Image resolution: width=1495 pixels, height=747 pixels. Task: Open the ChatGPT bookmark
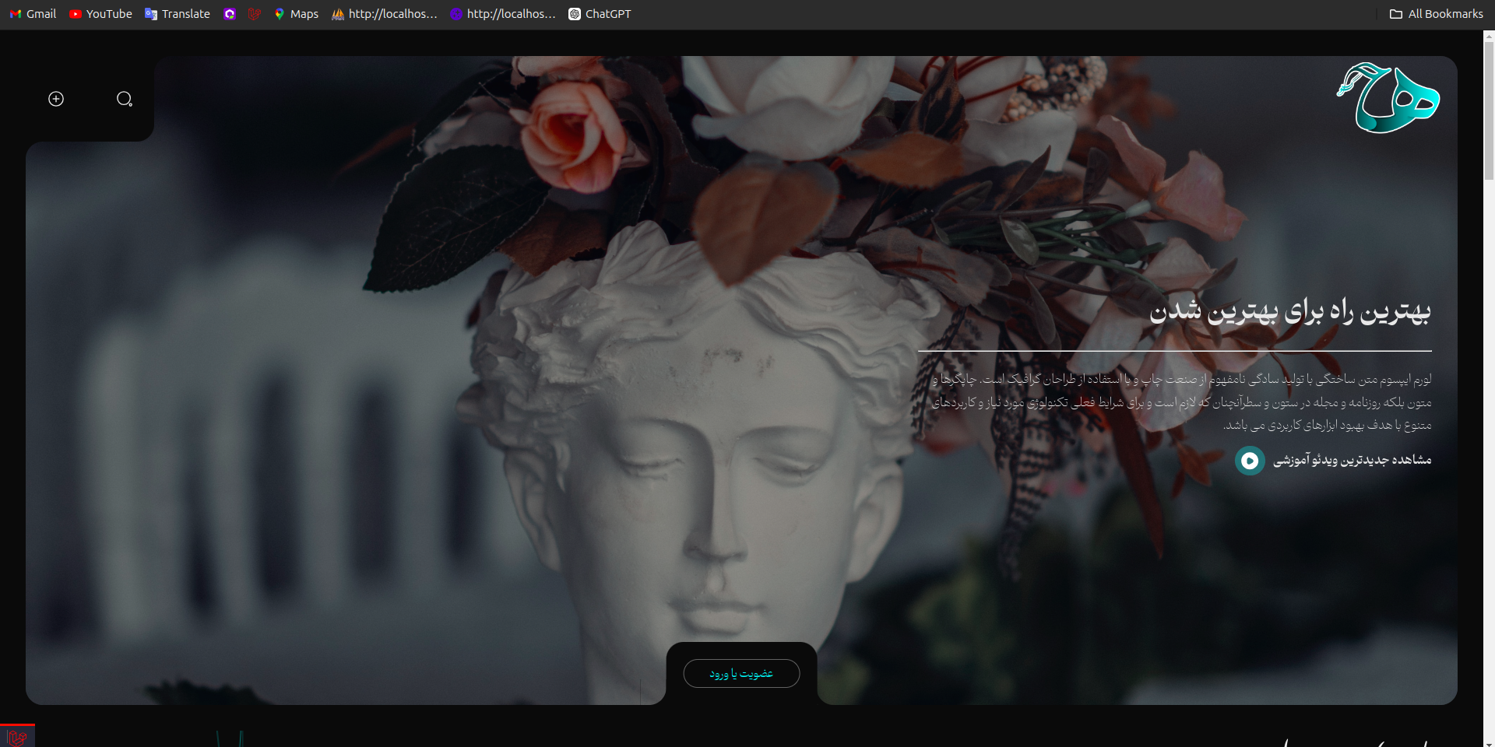600,14
